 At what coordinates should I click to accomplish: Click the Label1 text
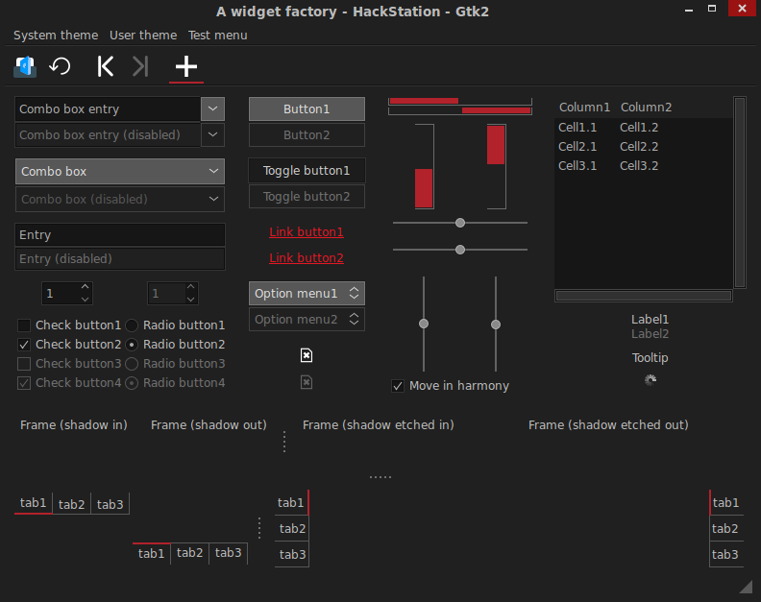point(651,319)
